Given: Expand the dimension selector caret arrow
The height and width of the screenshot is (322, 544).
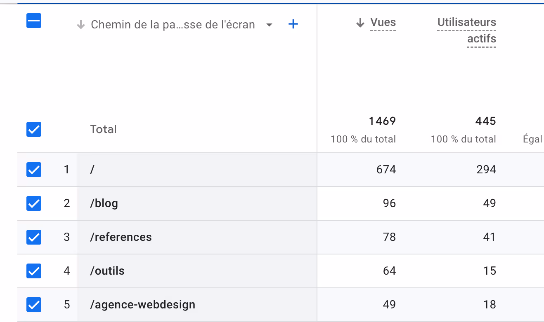Looking at the screenshot, I should [269, 25].
